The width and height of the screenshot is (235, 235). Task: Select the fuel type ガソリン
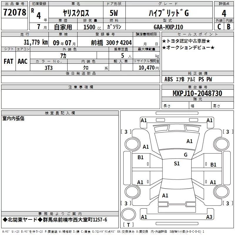click(114, 27)
